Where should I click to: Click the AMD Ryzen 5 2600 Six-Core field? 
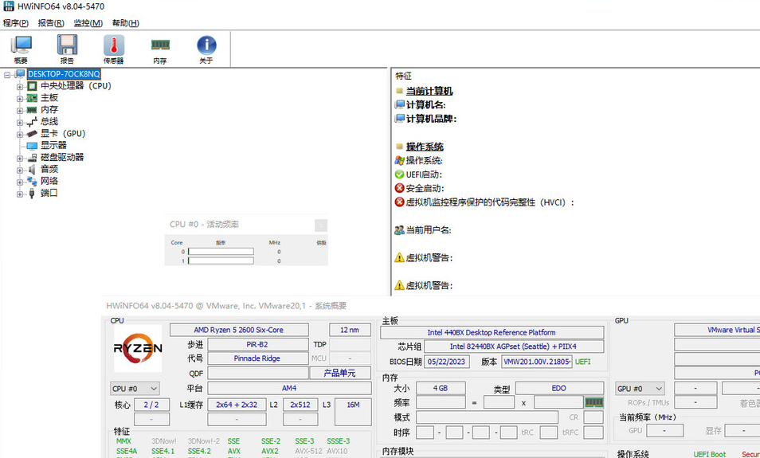(x=239, y=330)
